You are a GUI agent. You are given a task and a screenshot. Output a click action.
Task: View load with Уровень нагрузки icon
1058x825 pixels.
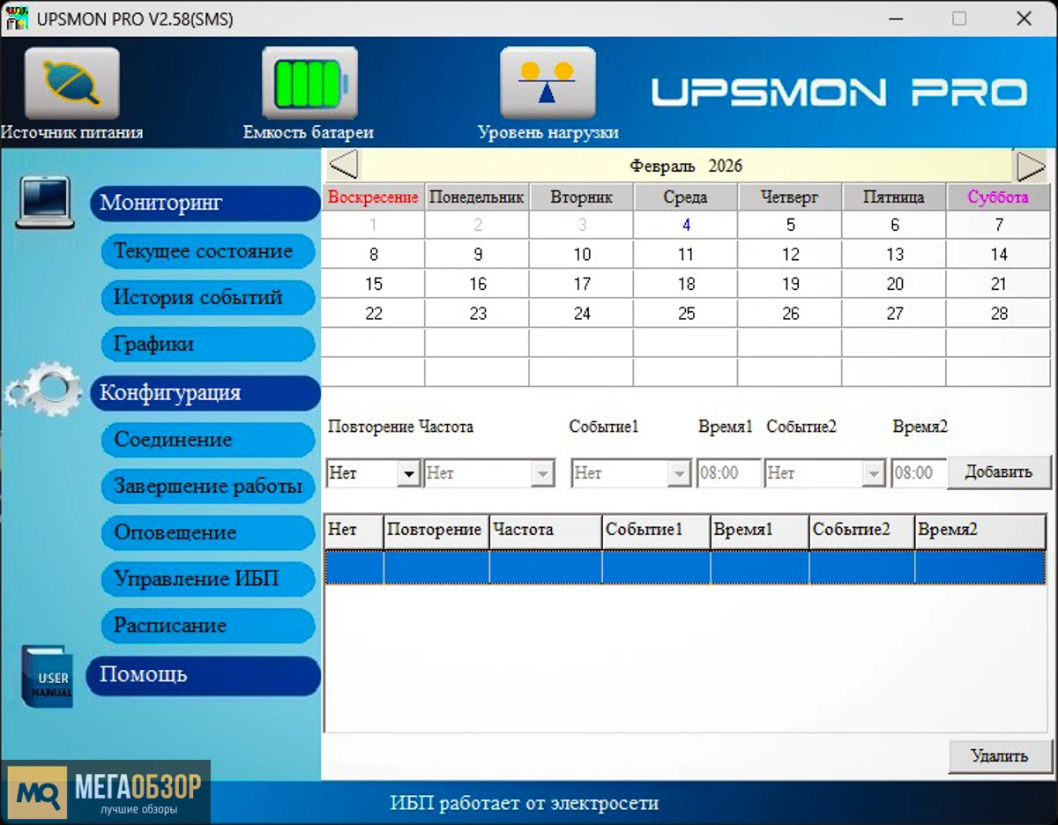(548, 84)
